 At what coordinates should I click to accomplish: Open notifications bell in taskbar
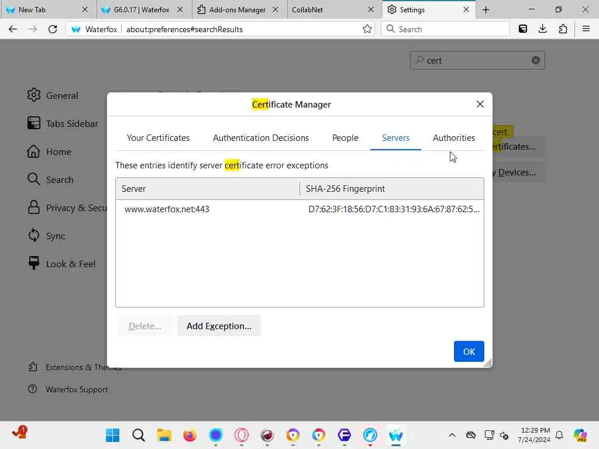(559, 435)
